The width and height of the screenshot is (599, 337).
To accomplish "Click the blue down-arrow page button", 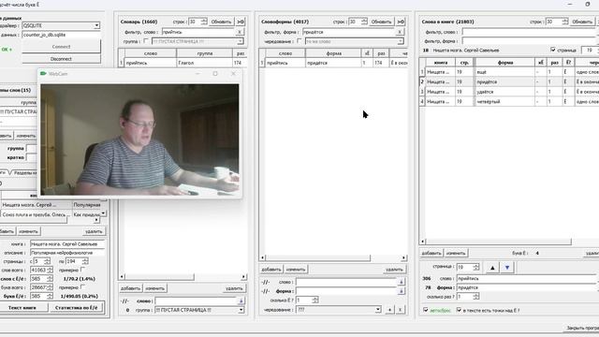I will point(507,268).
